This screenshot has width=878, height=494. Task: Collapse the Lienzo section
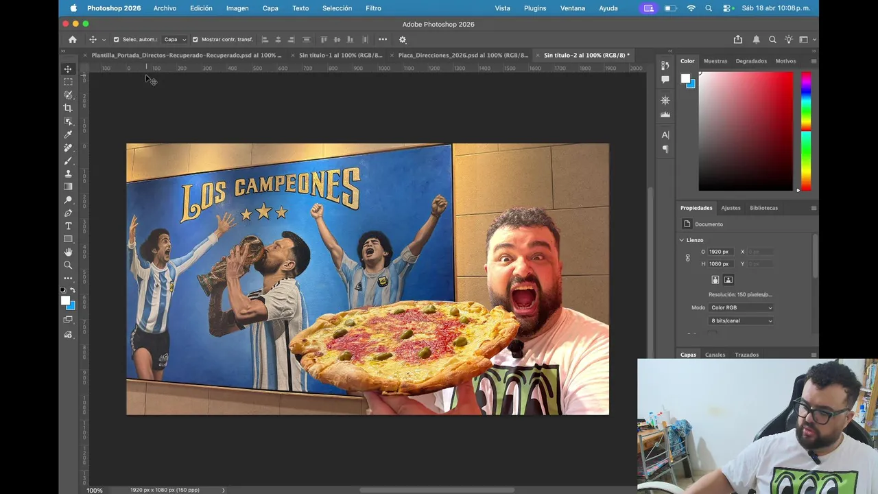(682, 240)
